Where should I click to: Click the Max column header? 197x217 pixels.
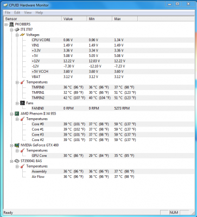[x=125, y=19]
